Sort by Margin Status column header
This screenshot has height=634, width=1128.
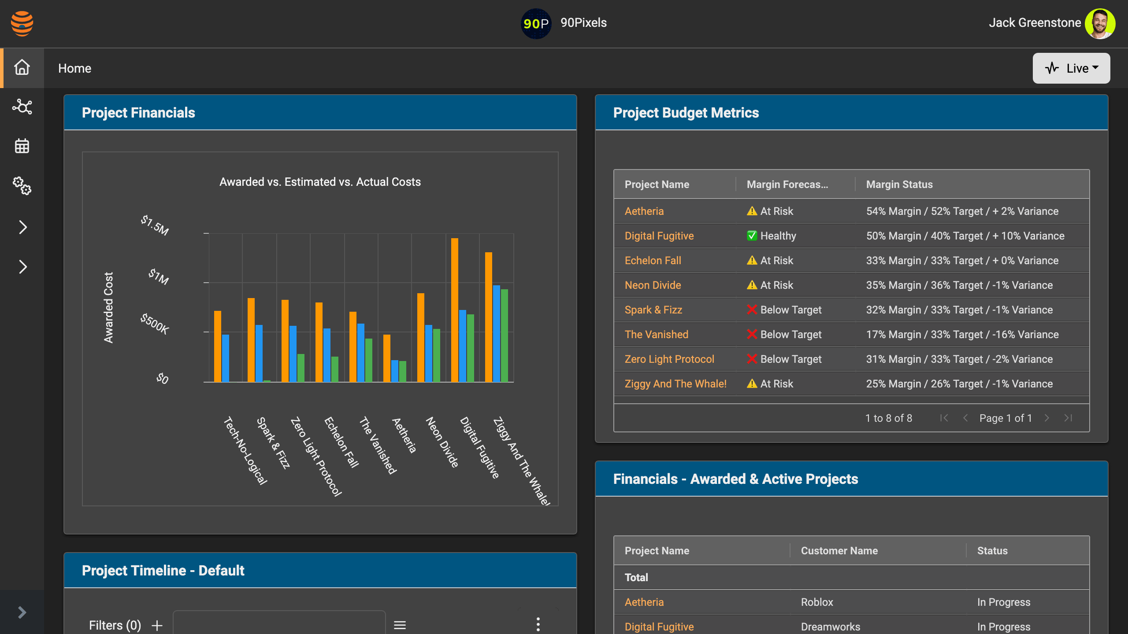[899, 184]
